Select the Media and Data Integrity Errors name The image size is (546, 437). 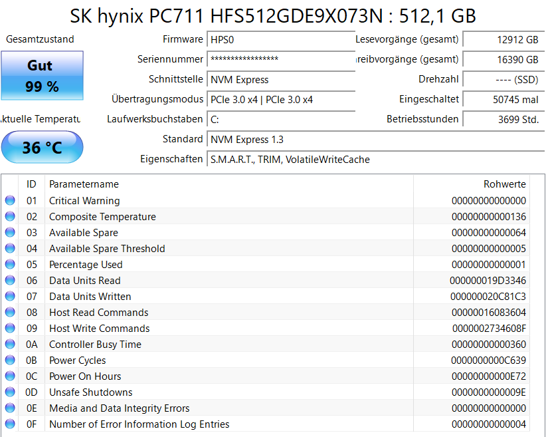click(119, 408)
